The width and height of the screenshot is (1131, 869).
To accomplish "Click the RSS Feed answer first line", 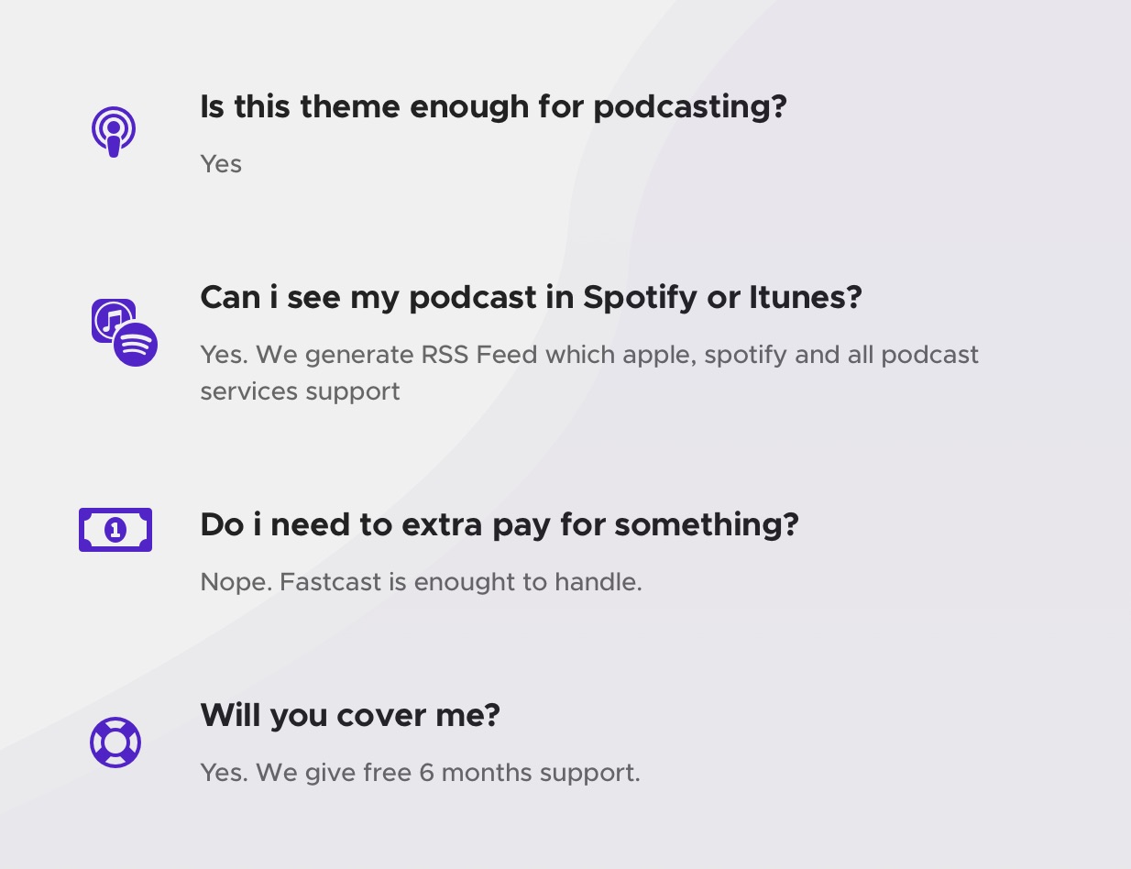I will [589, 355].
